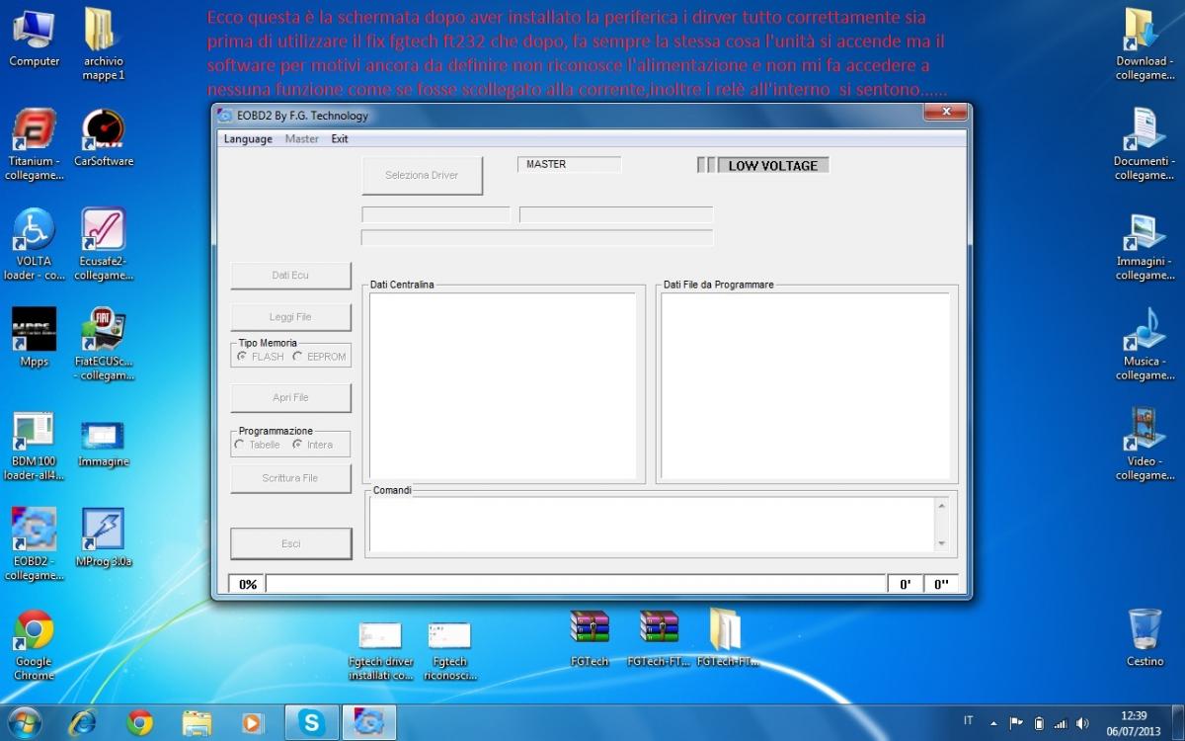Screen dimensions: 1185x741
Task: Click the Seleziona Driver button
Action: [x=422, y=175]
